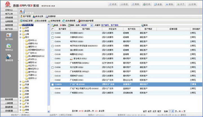Open the 帮助 help button
This screenshot has width=203, height=117.
pyautogui.click(x=169, y=4)
